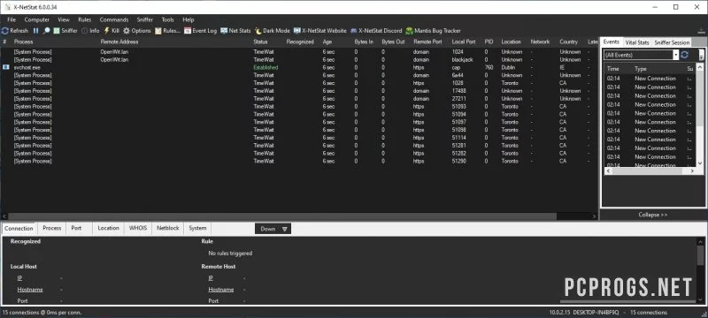The image size is (708, 318).
Task: Open the Help menu
Action: pos(189,19)
